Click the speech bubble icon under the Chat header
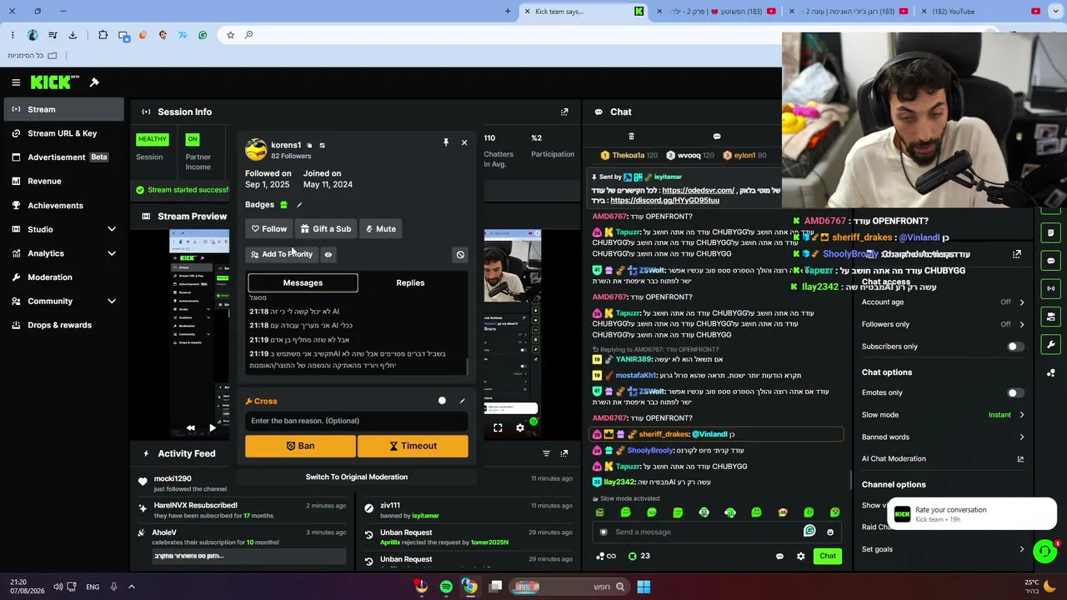1067x600 pixels. (717, 136)
